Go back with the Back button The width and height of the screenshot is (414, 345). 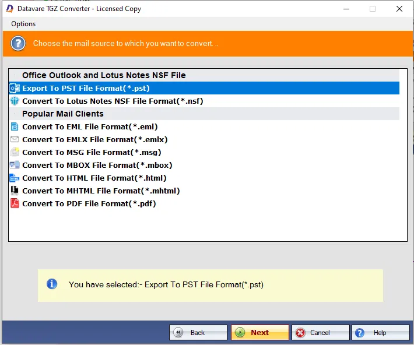coord(198,332)
